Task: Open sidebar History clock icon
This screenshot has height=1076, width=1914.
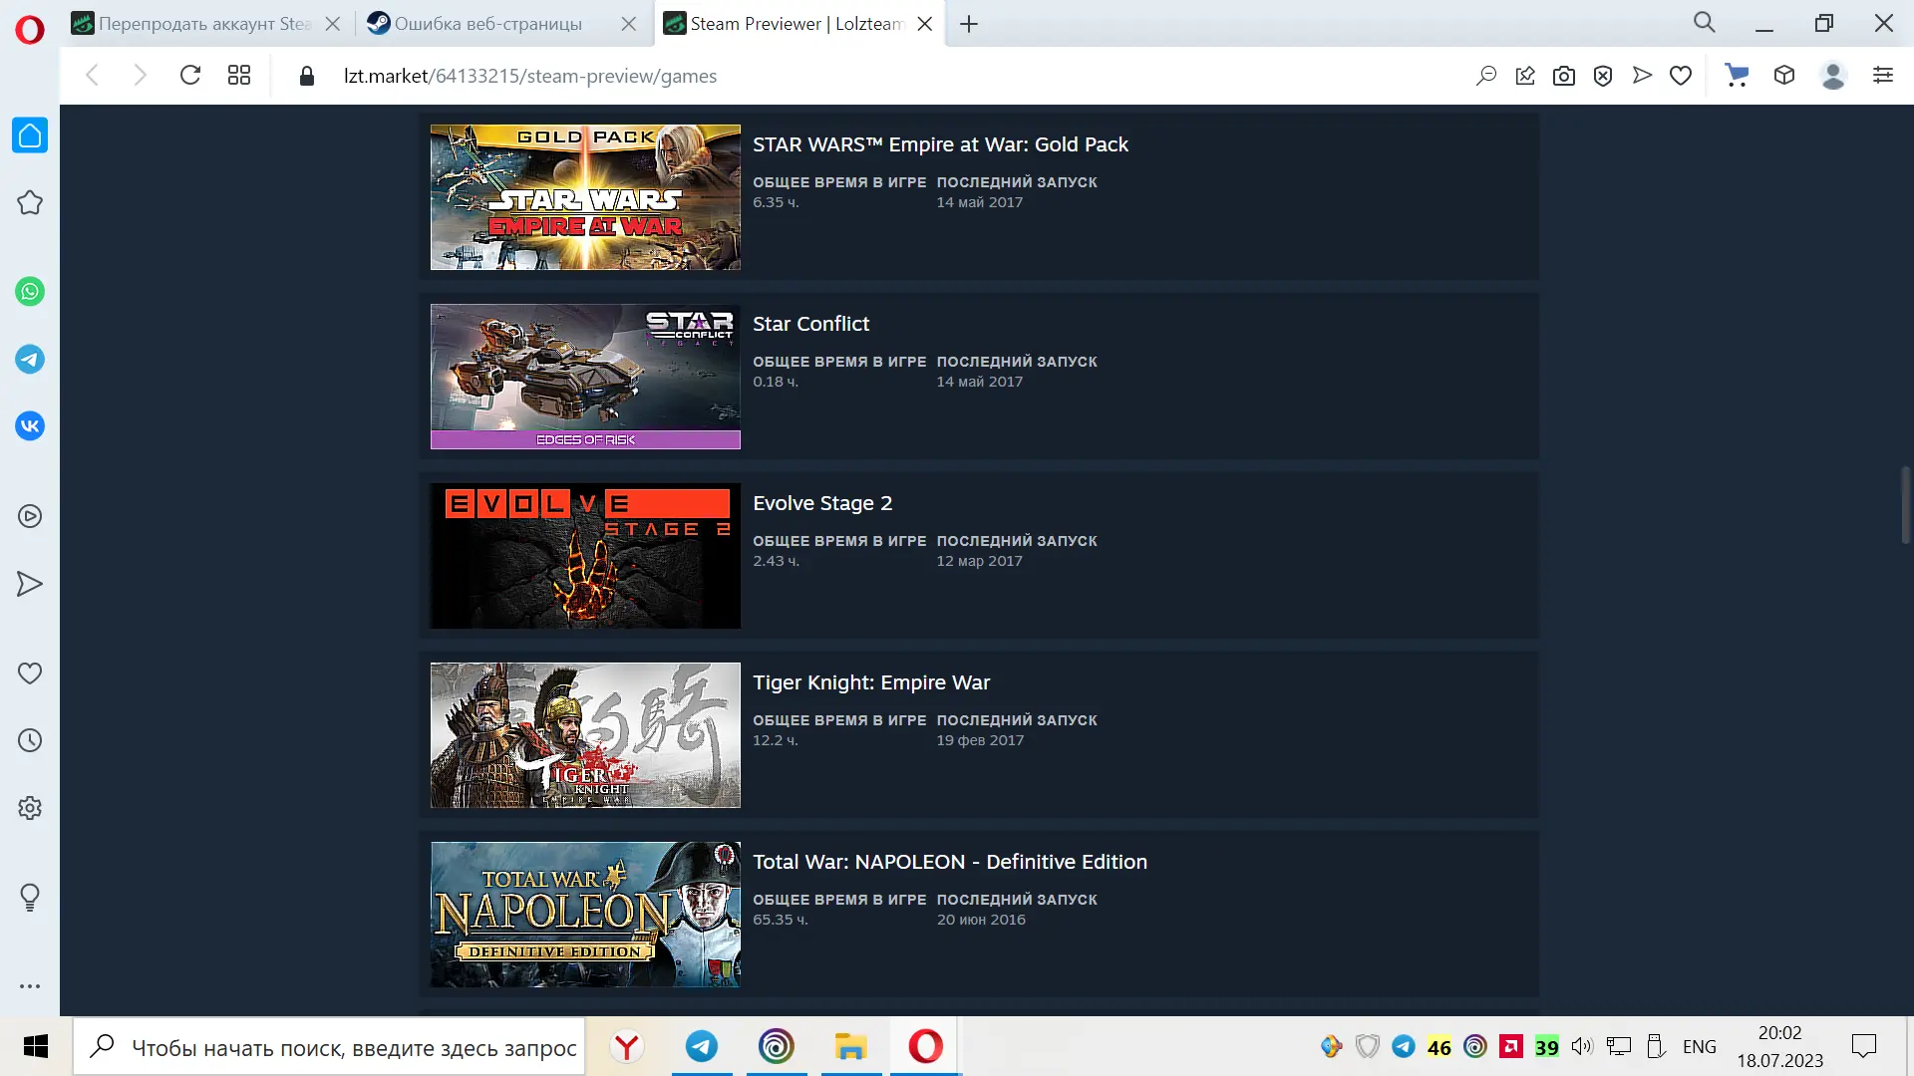Action: pyautogui.click(x=30, y=740)
